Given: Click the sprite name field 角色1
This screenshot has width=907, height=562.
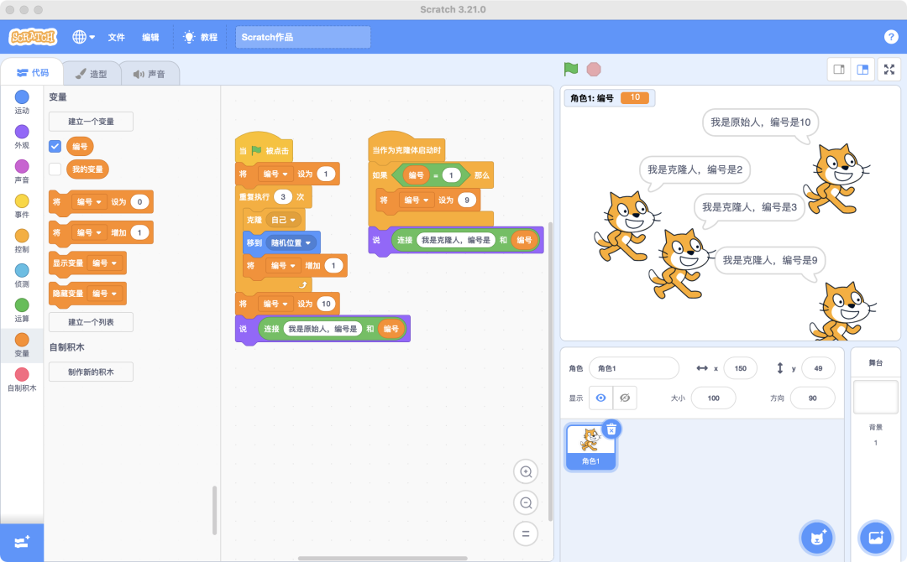Looking at the screenshot, I should [634, 368].
